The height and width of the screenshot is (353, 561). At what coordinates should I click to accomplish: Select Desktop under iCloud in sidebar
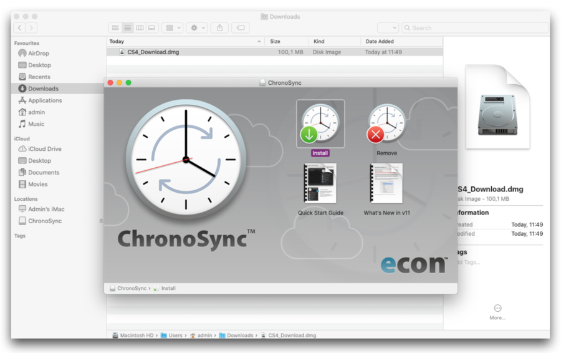tap(39, 161)
